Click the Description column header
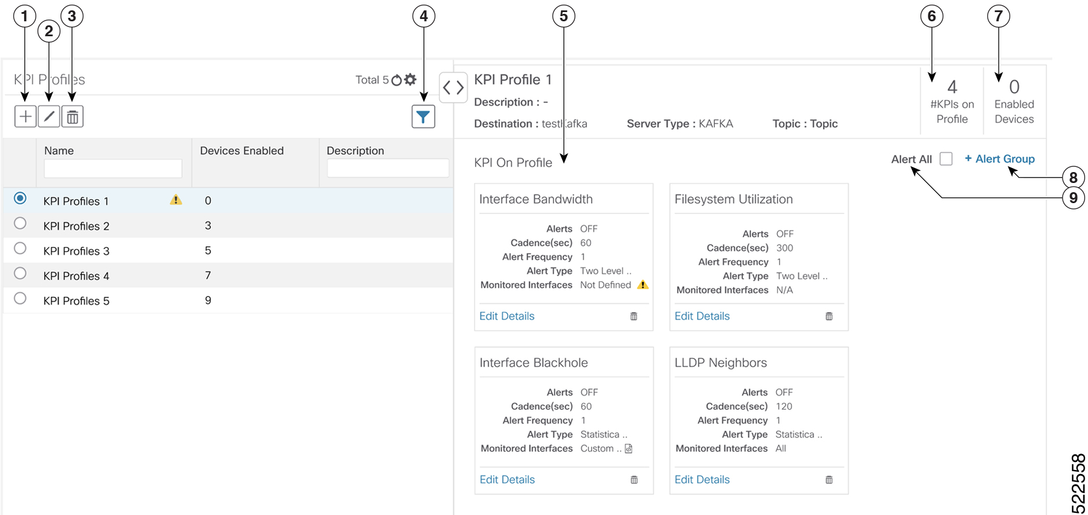This screenshot has width=1088, height=515. [355, 151]
